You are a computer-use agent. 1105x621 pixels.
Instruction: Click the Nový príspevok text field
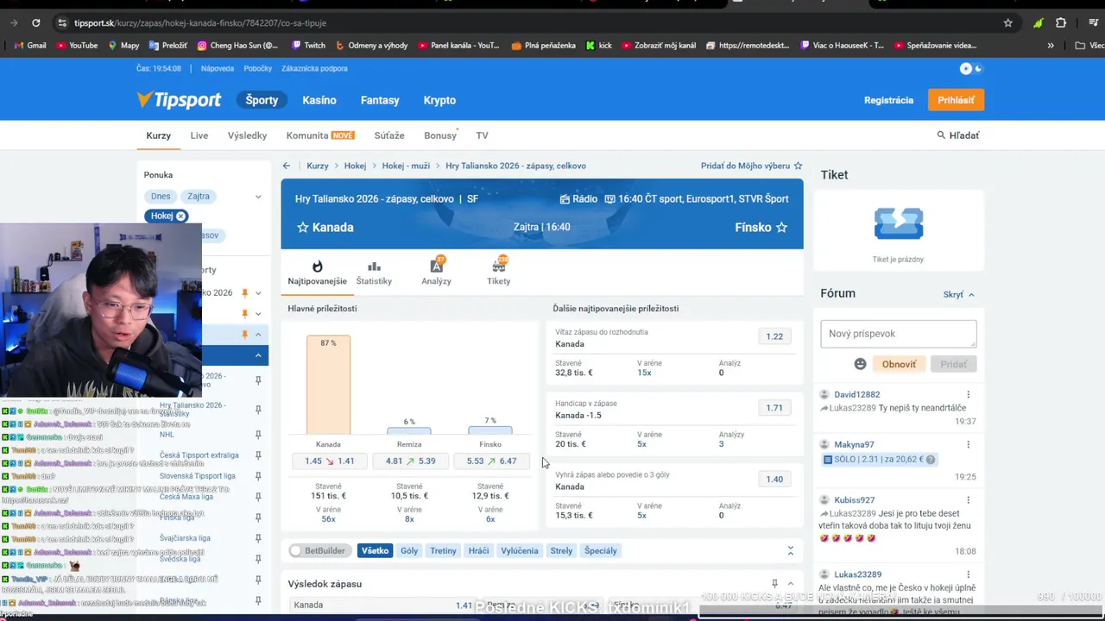pos(898,334)
